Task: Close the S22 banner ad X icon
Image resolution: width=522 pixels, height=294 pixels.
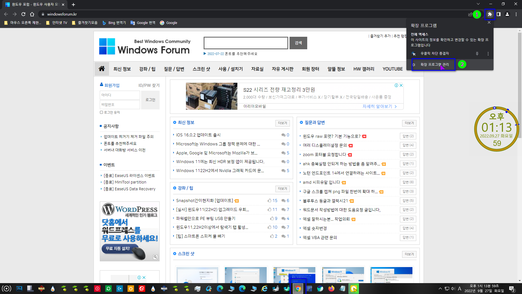Action: click(x=401, y=85)
